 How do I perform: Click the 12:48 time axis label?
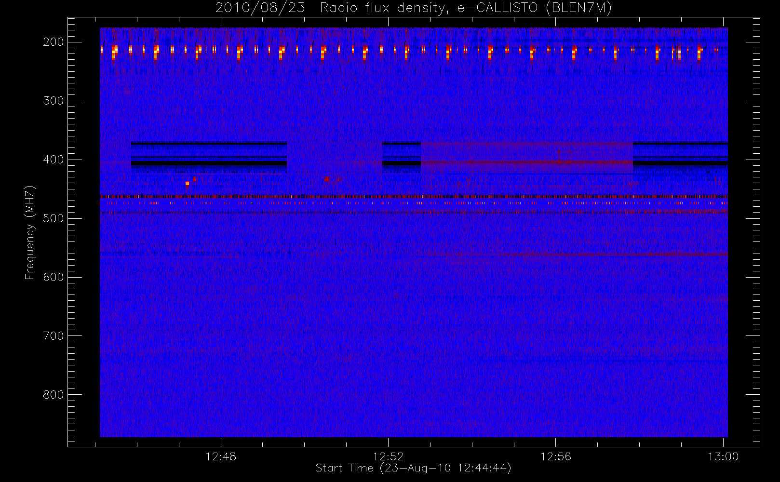point(221,456)
